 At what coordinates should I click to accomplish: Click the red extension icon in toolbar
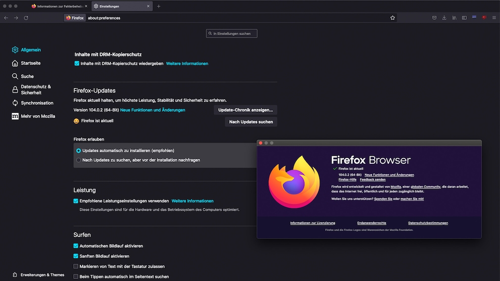(x=484, y=17)
